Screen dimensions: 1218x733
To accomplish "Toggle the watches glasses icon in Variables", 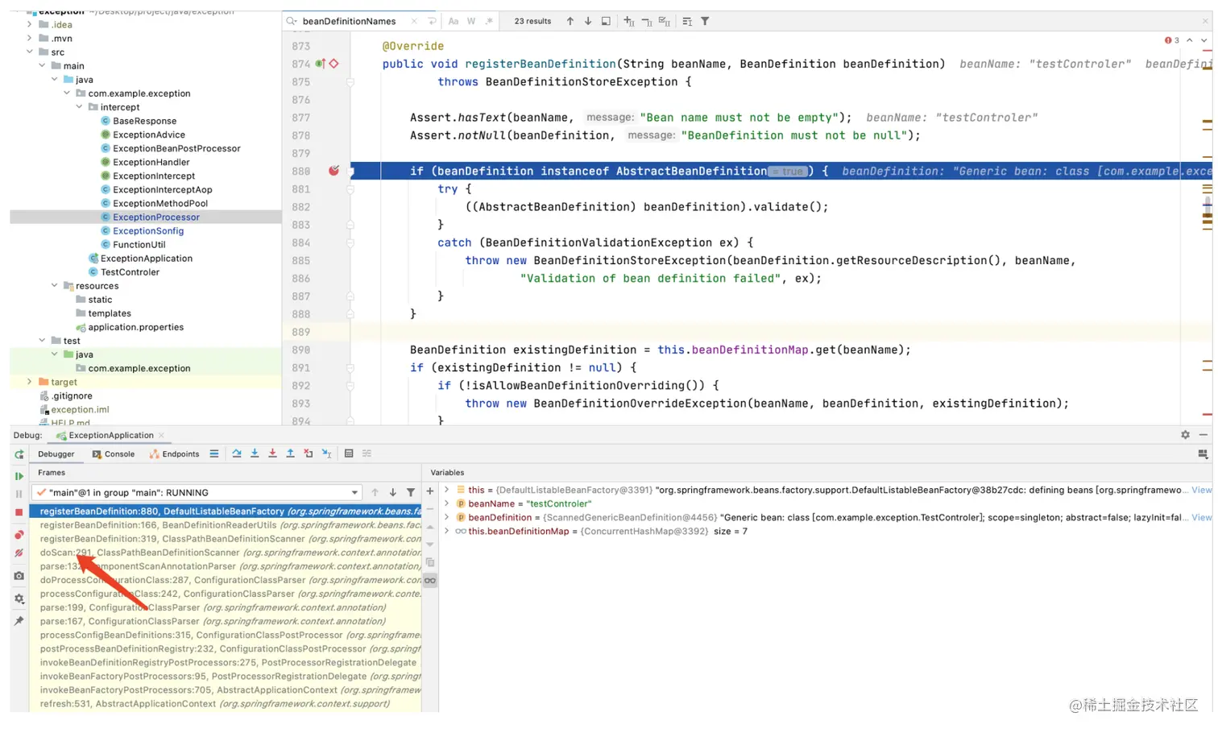I will tap(430, 581).
